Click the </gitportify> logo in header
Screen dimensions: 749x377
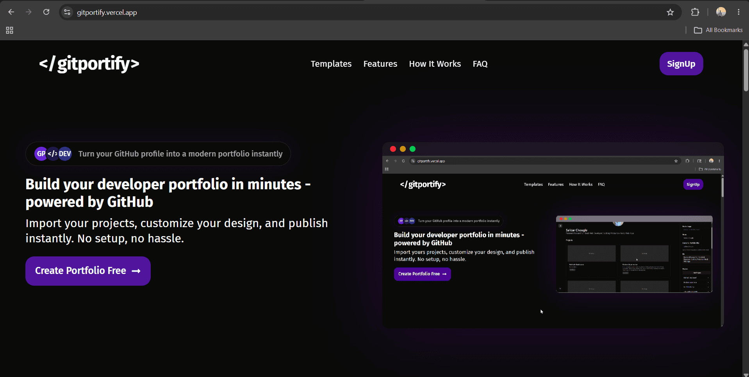[x=89, y=64]
